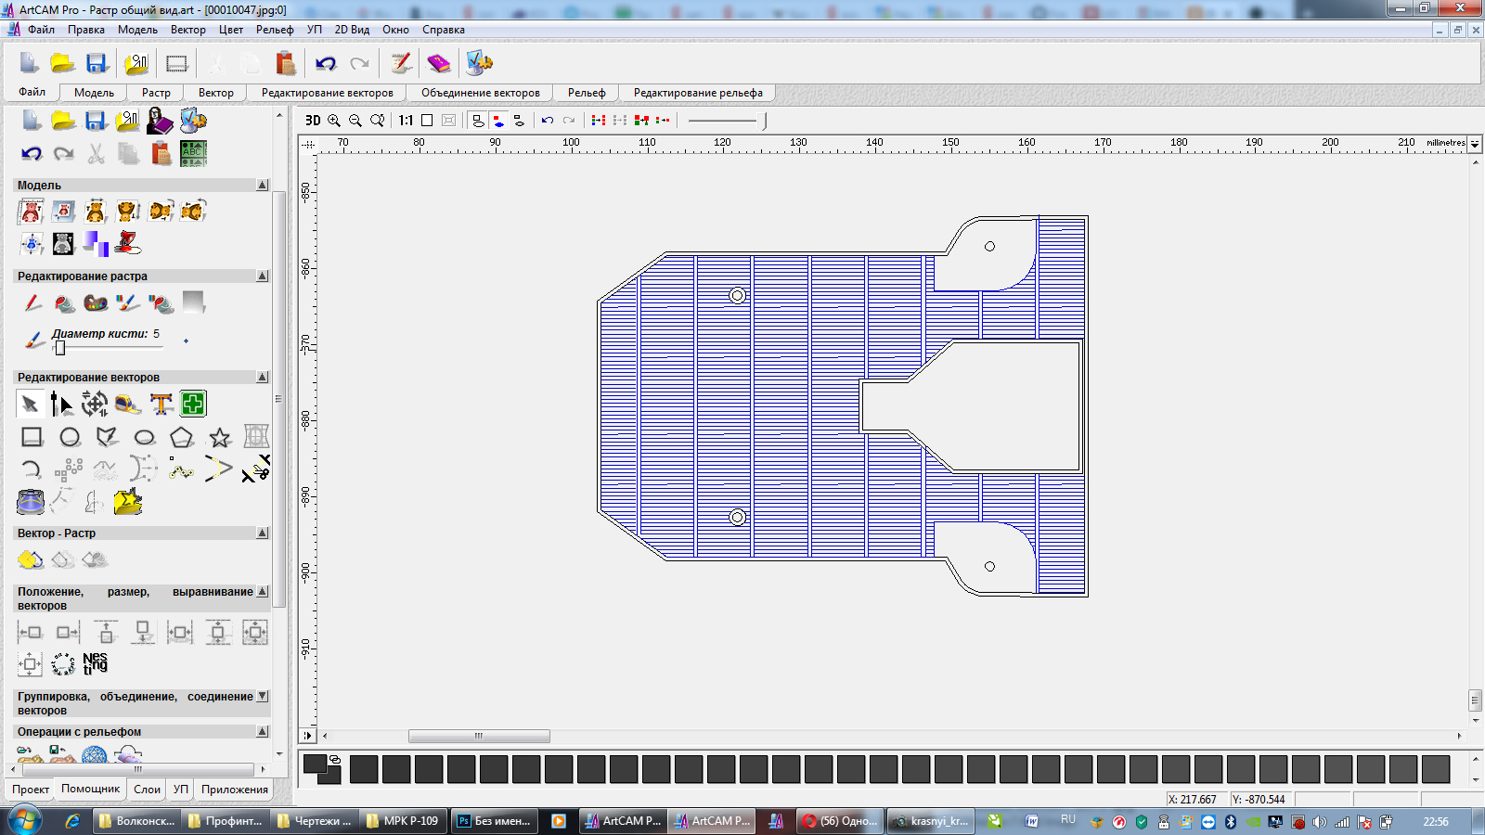Activate the select vectors arrow tool

30,404
